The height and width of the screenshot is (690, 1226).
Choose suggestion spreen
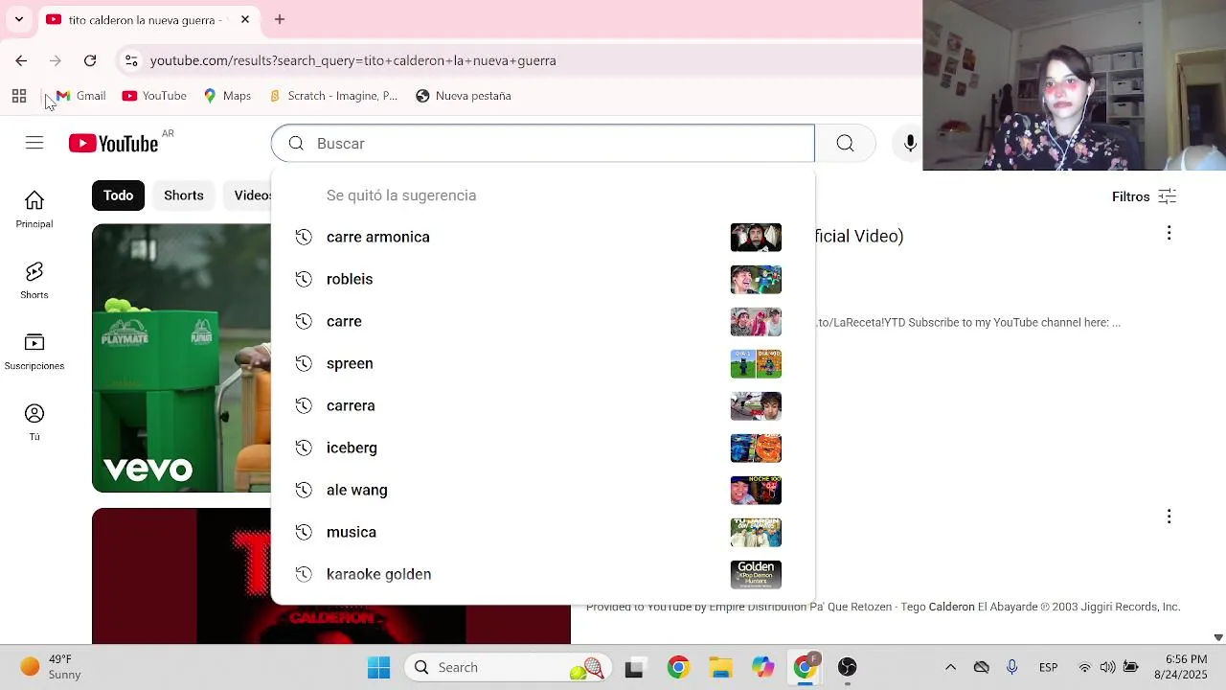click(x=543, y=363)
